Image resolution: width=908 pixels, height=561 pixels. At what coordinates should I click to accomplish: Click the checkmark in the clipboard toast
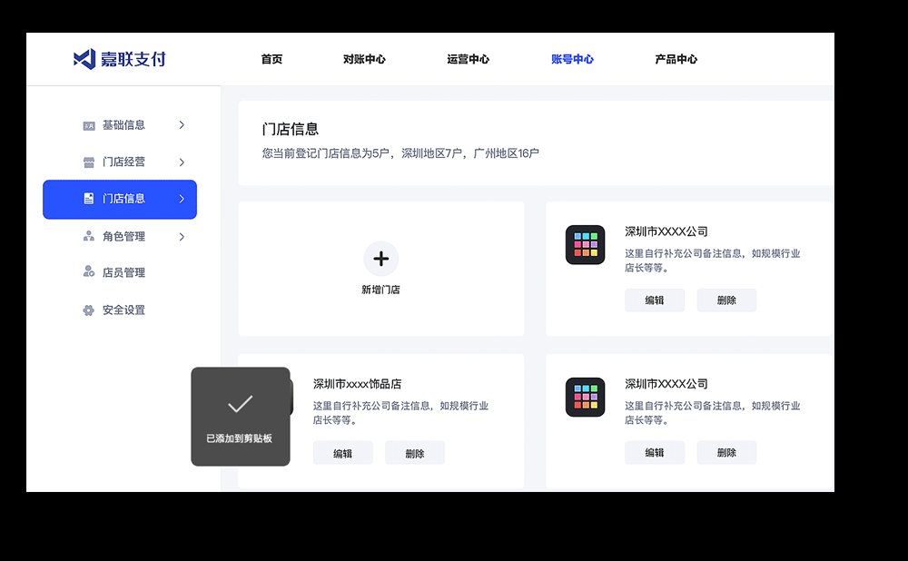(240, 405)
